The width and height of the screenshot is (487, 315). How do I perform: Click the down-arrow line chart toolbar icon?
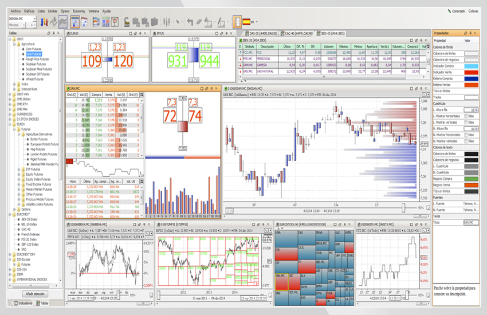click(53, 22)
